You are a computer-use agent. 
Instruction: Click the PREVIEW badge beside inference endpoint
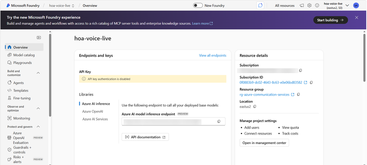(183, 114)
